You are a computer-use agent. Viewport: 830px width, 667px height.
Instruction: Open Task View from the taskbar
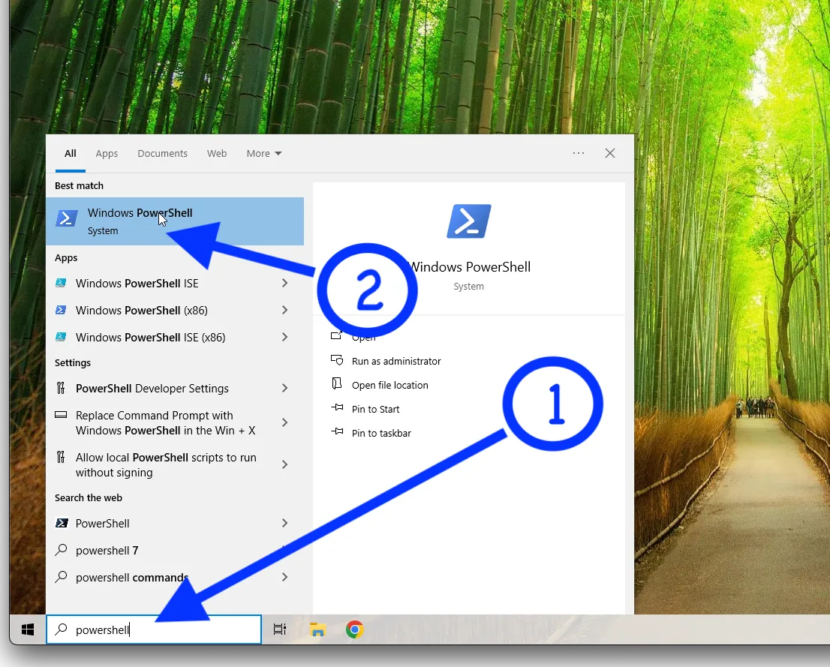tap(280, 630)
